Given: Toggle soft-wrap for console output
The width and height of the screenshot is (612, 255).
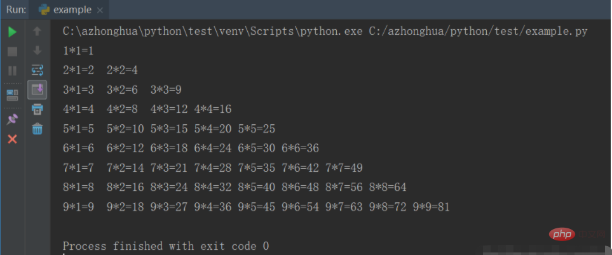Looking at the screenshot, I should tap(37, 70).
